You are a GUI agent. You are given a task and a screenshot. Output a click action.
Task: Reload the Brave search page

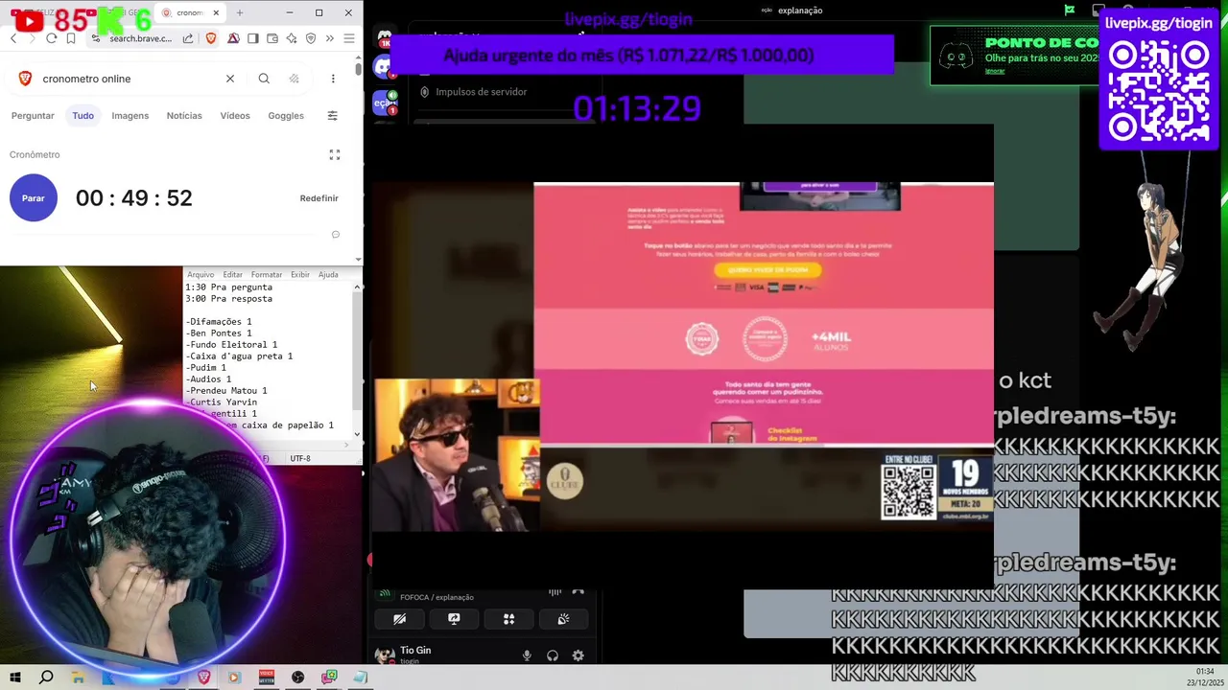(51, 38)
